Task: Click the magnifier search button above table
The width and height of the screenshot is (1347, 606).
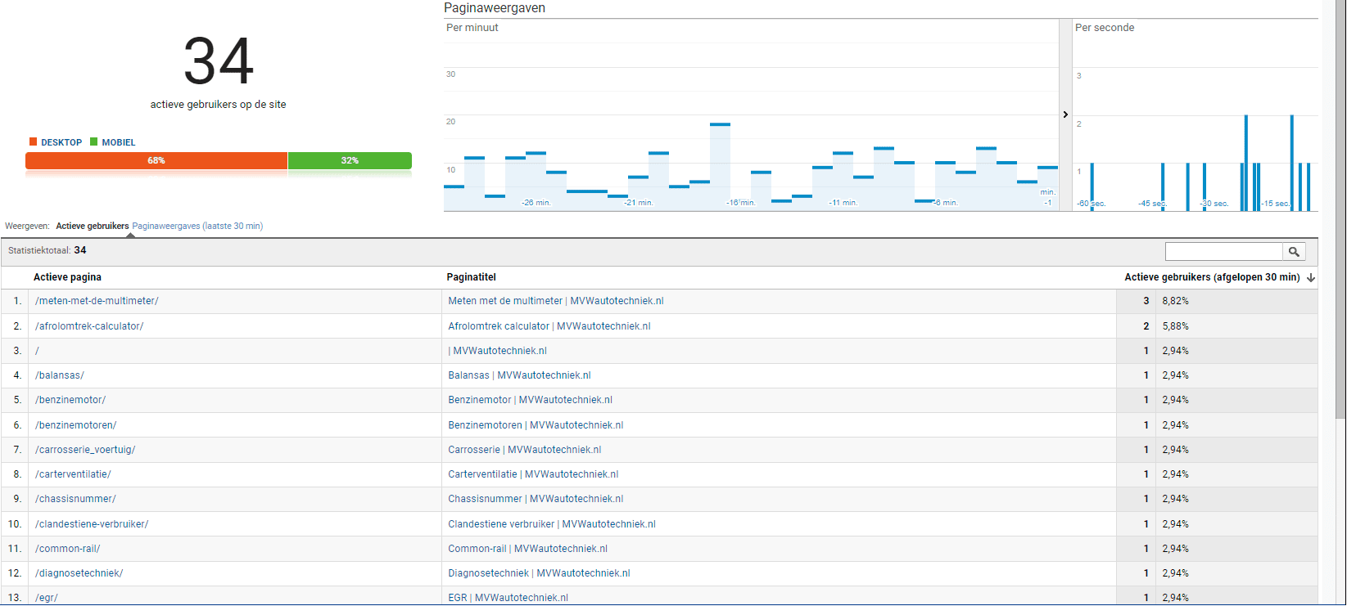Action: (1294, 252)
